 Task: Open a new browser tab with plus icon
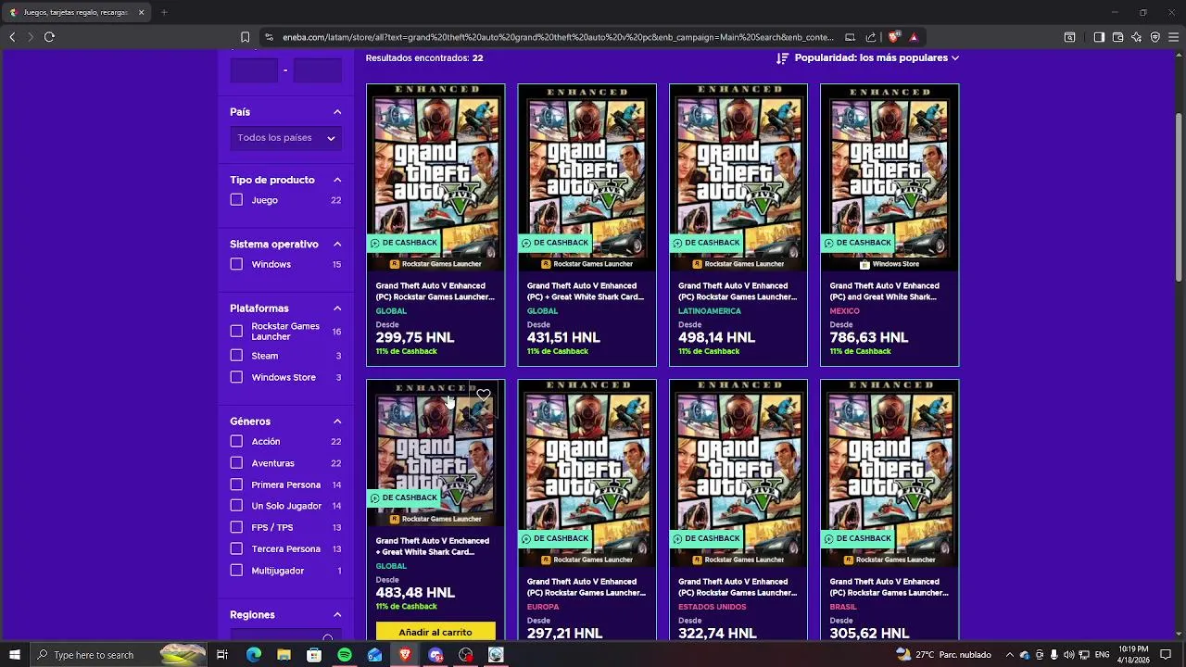164,12
